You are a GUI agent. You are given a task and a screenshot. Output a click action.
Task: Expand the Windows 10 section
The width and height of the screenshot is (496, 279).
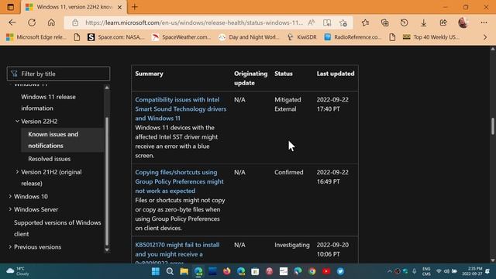(10, 196)
